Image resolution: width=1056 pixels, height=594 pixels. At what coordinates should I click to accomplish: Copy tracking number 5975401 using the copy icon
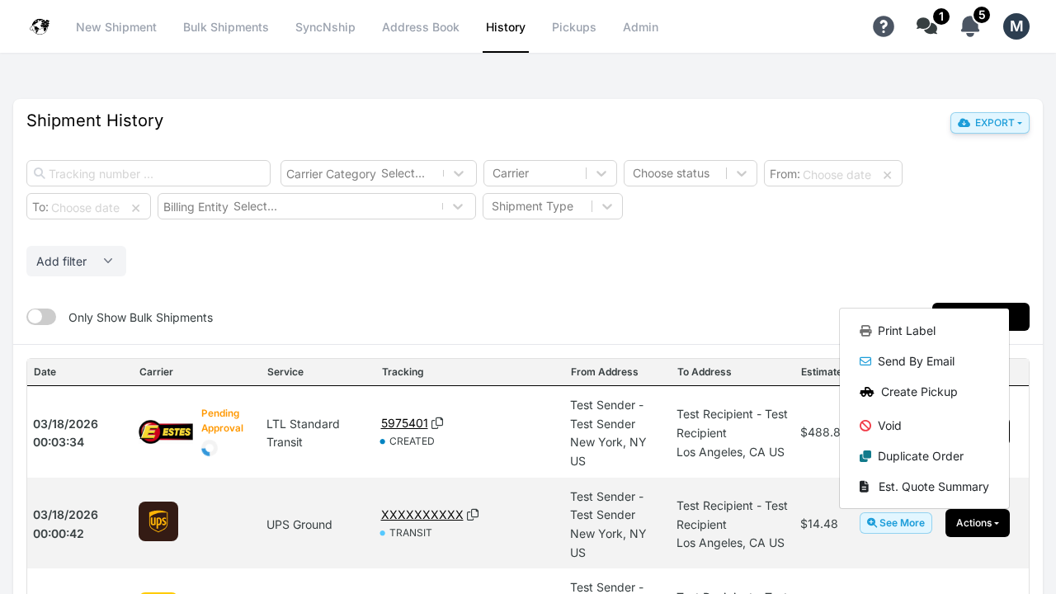pyautogui.click(x=437, y=422)
